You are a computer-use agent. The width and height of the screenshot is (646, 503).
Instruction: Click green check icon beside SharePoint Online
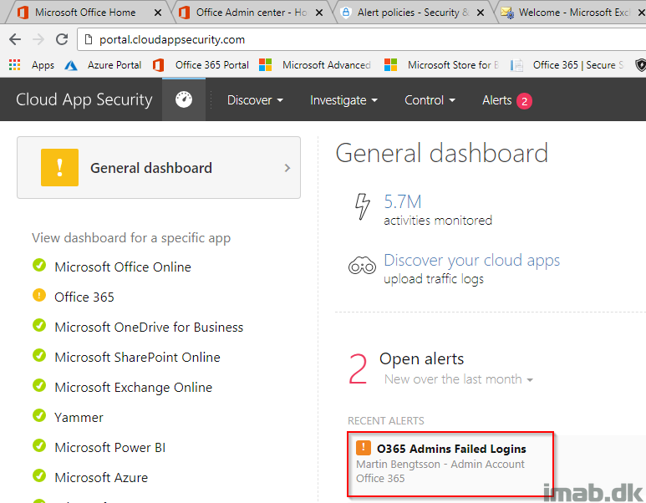[39, 355]
